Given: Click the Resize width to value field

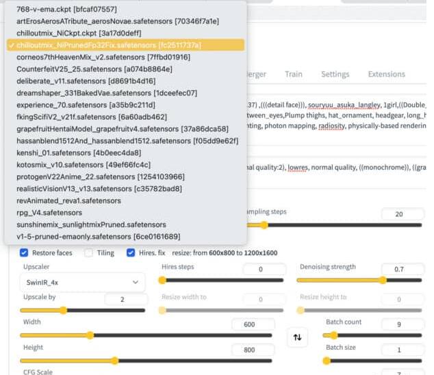Looking at the screenshot, I should point(264,299).
